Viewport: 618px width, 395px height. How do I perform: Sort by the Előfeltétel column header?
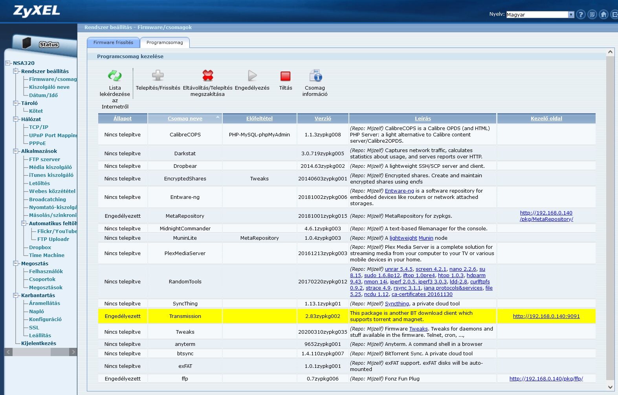coord(259,118)
